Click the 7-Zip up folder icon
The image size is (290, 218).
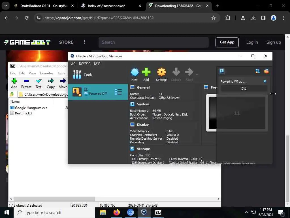point(12,94)
